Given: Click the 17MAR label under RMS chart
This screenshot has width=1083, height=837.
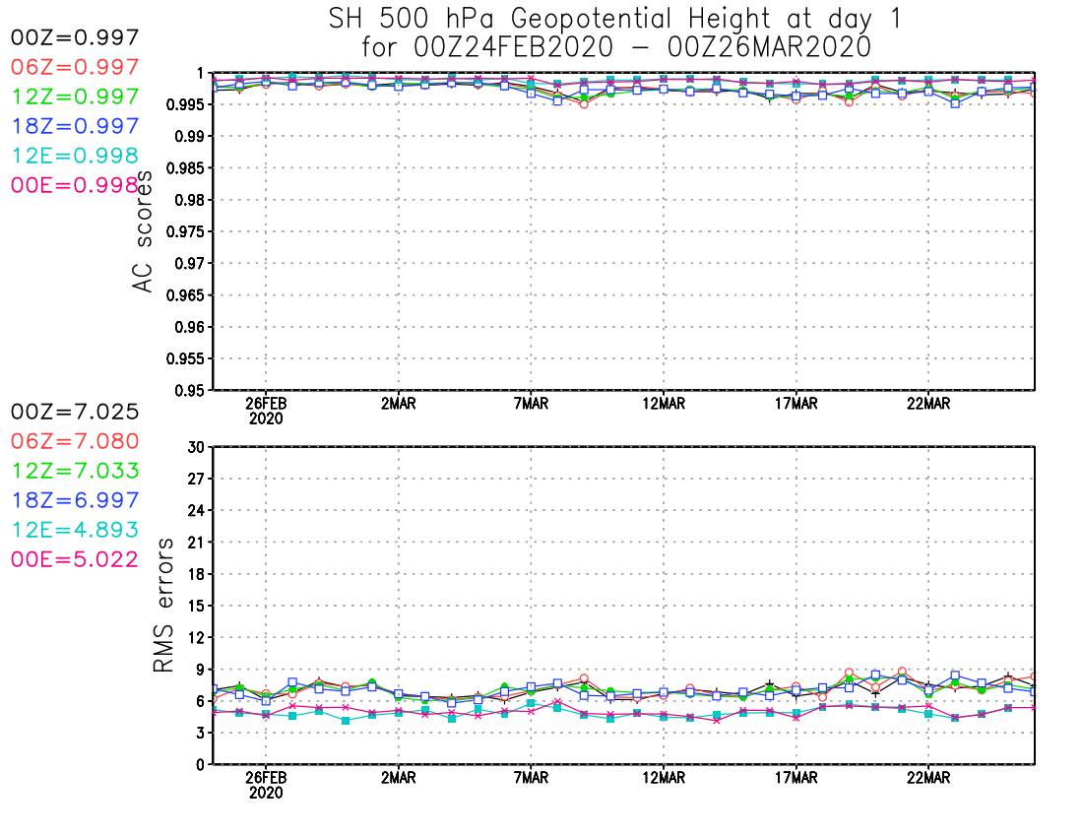Looking at the screenshot, I should [x=796, y=778].
